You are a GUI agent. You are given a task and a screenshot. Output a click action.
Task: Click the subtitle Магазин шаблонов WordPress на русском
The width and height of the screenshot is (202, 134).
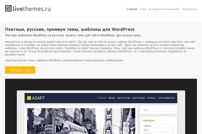tap(73, 36)
